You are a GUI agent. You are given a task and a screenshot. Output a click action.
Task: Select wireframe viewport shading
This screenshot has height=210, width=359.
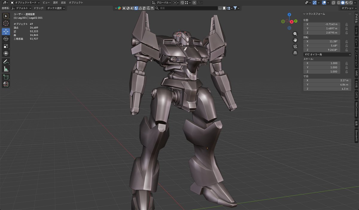point(339,2)
